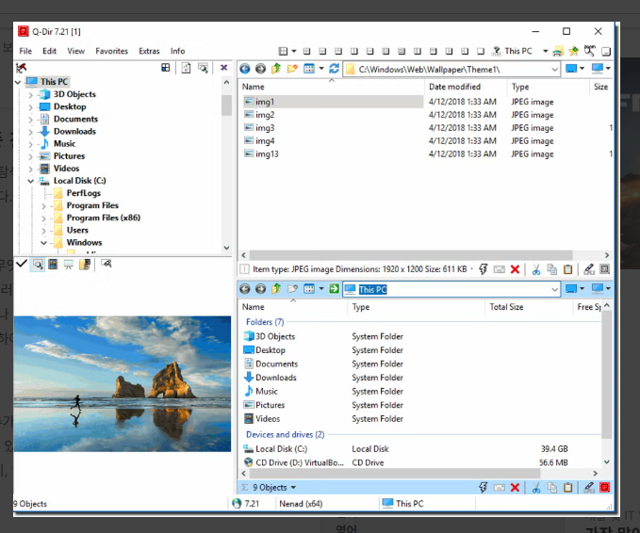Open the Favorites menu
The image size is (640, 533).
coord(111,51)
